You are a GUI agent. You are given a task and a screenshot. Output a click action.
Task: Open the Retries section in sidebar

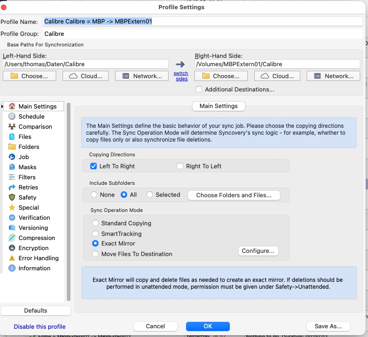[x=28, y=188]
